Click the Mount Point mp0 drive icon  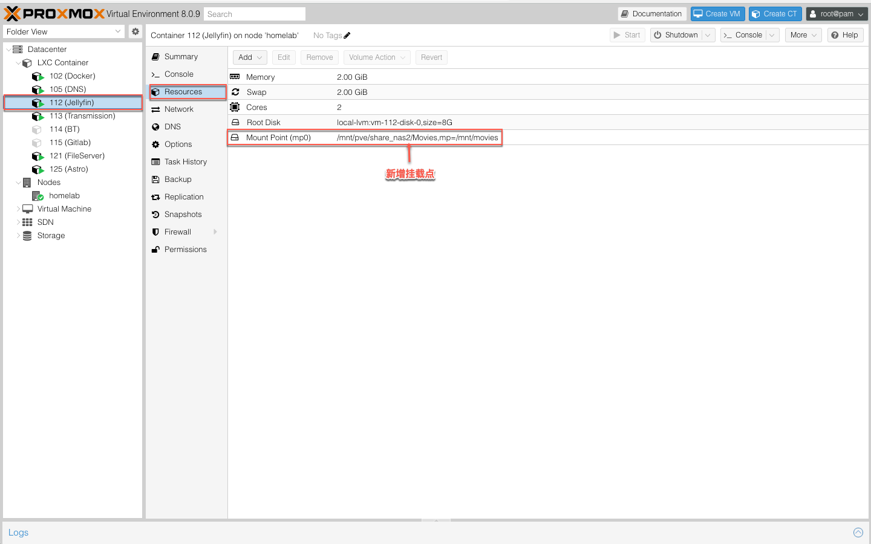pos(235,137)
